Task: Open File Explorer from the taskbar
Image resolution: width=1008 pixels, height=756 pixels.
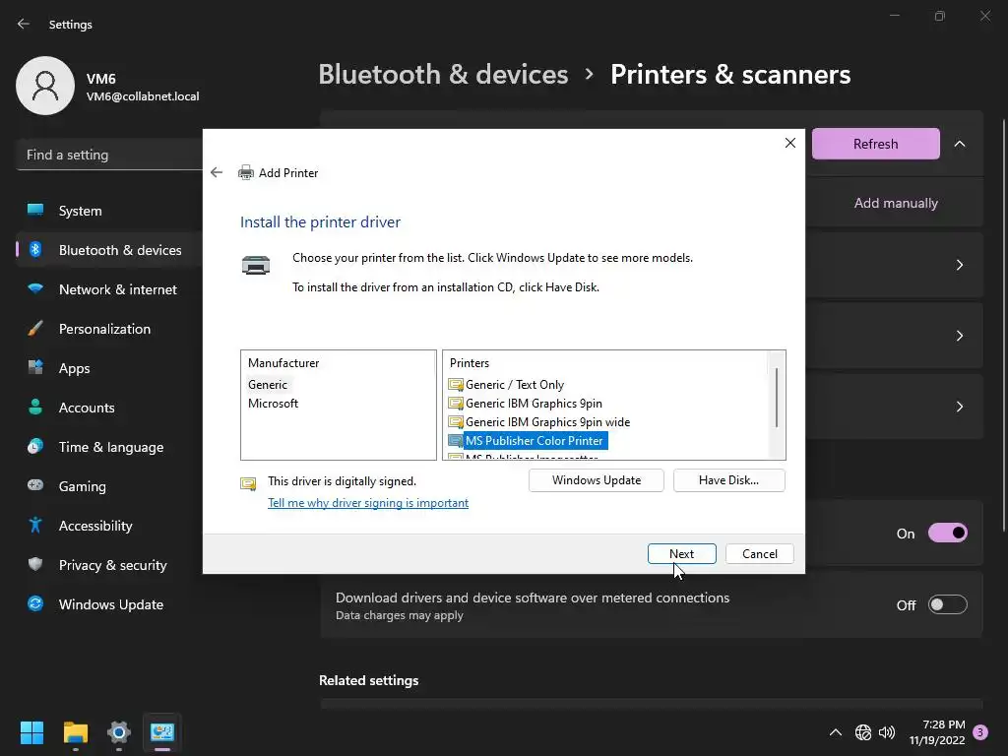Action: click(75, 732)
